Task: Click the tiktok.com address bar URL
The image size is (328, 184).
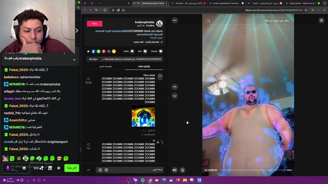Action: click(274, 10)
